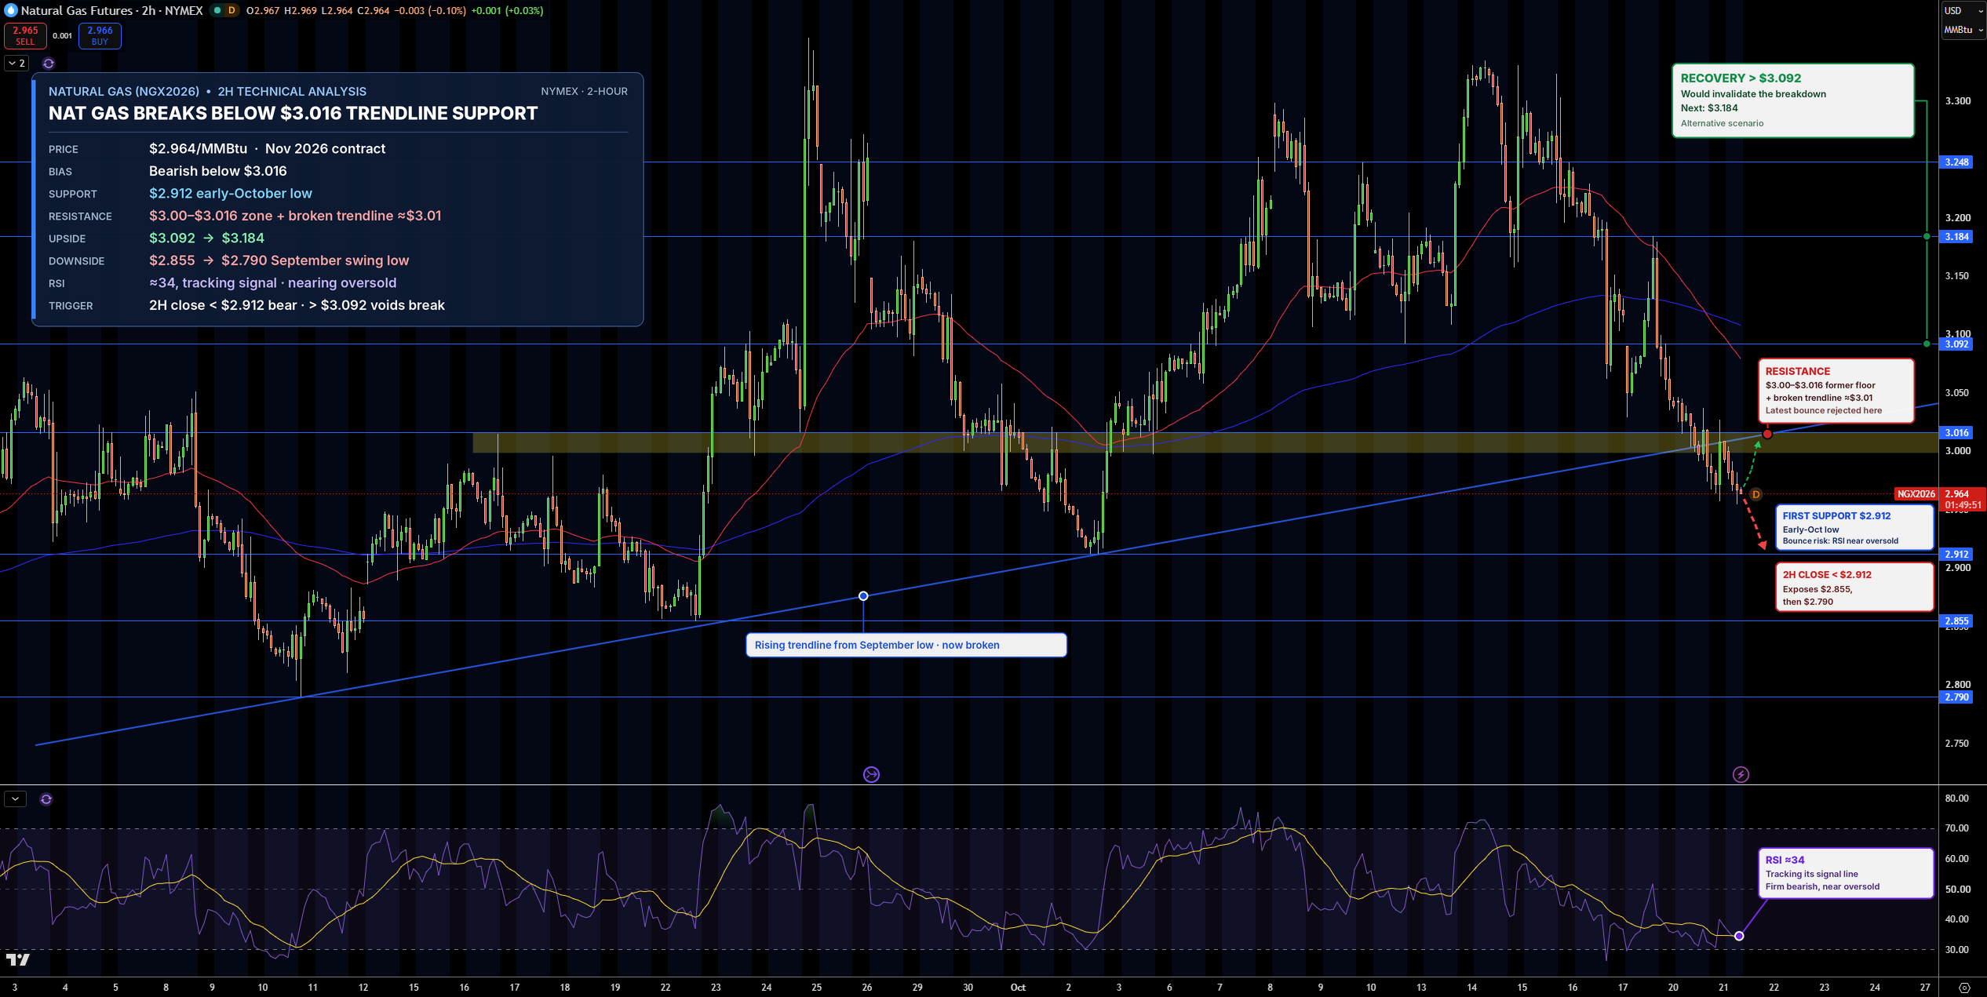
Task: Click the 'Oct' label on time axis
Action: click(1018, 988)
